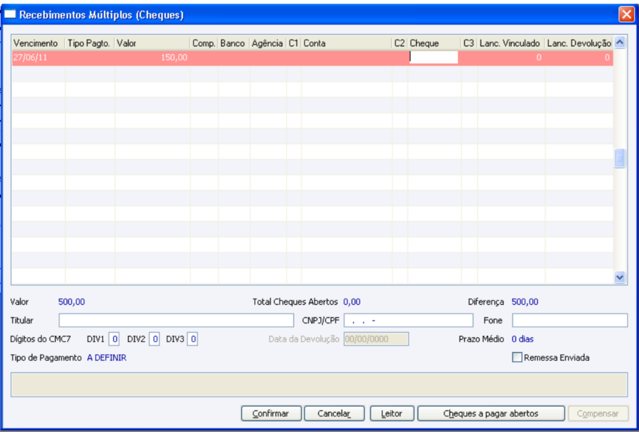The image size is (639, 432).
Task: Open Cheques a pagar abertos
Action: [491, 413]
